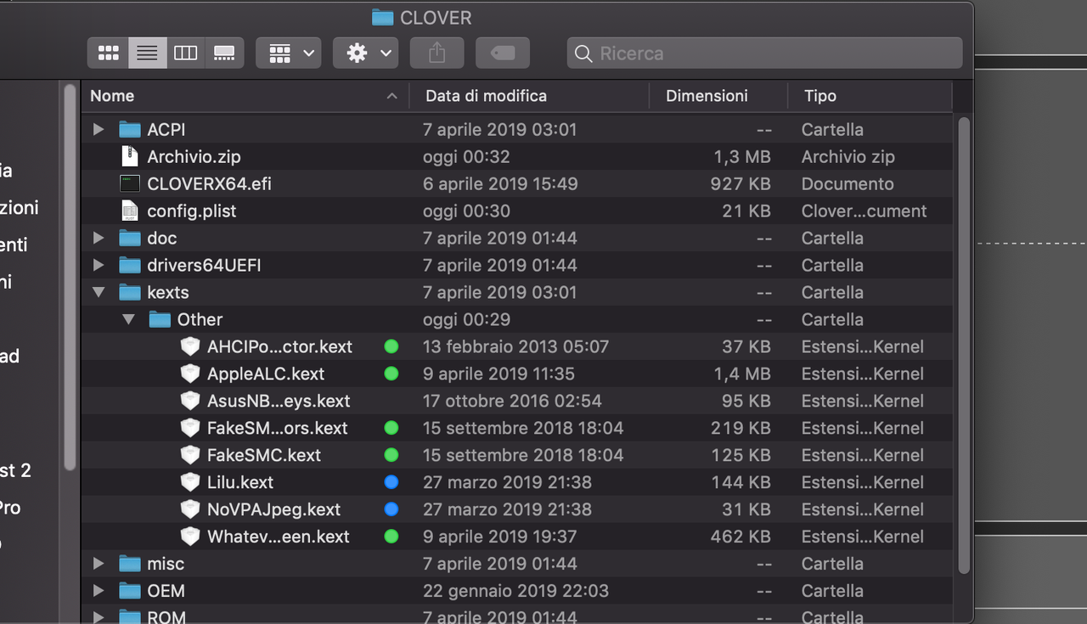Screen dimensions: 1087x624
Task: Switch to gallery view in toolbar
Action: point(224,53)
